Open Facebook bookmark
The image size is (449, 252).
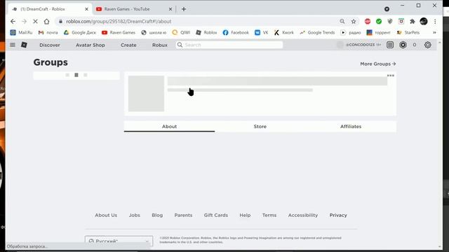point(236,33)
